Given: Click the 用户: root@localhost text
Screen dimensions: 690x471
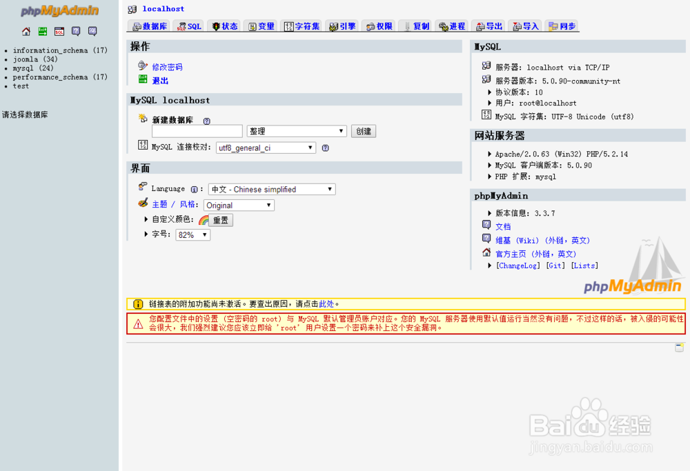Looking at the screenshot, I should (536, 103).
